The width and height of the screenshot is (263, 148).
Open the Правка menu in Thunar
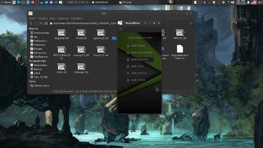43,18
